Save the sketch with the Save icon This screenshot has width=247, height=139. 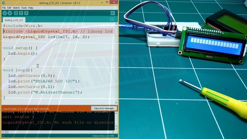pyautogui.click(x=26, y=13)
